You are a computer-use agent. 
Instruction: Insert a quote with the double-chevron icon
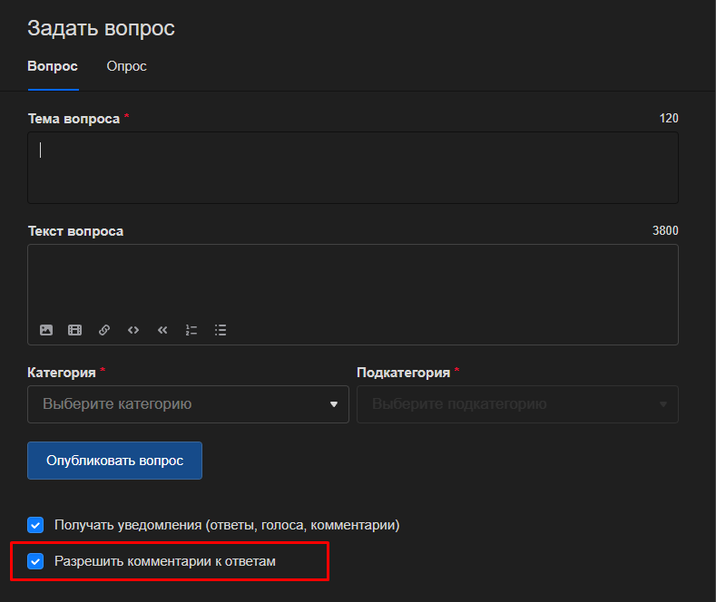pos(162,330)
